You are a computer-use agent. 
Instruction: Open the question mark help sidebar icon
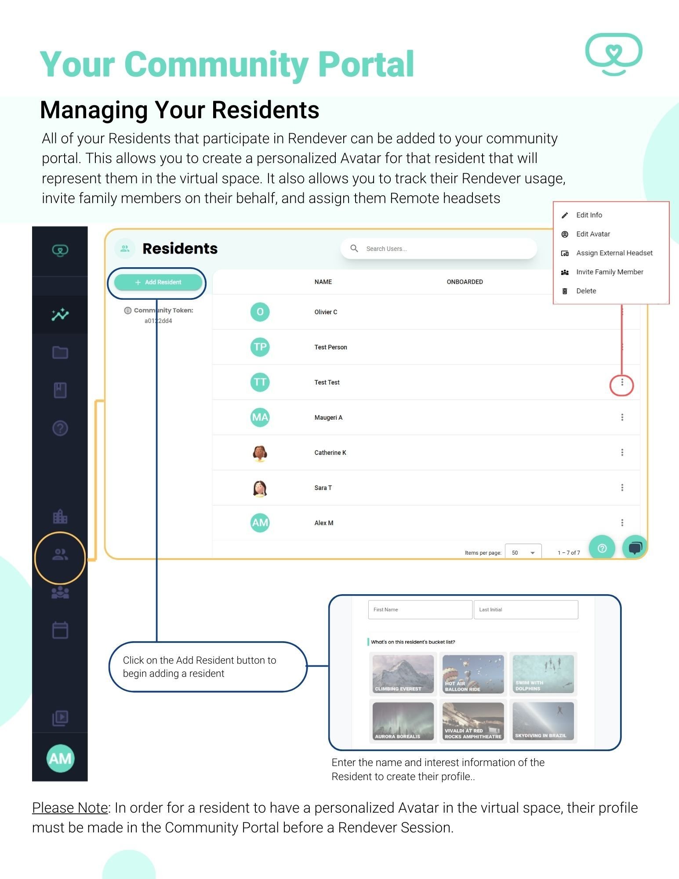point(60,428)
